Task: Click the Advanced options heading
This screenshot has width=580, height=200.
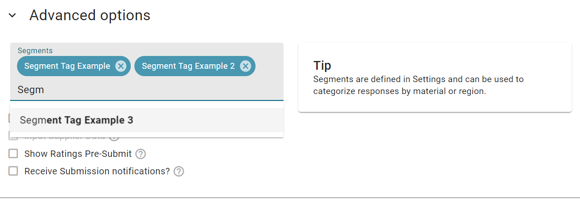Action: tap(90, 15)
